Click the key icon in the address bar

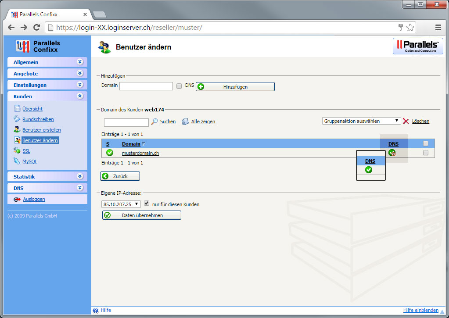401,27
